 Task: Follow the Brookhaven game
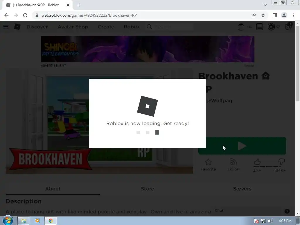233,165
